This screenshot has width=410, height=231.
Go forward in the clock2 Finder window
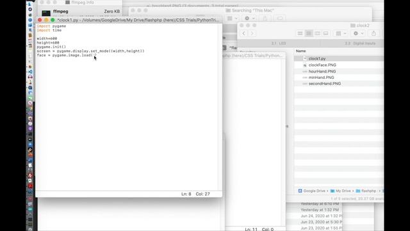point(252,33)
